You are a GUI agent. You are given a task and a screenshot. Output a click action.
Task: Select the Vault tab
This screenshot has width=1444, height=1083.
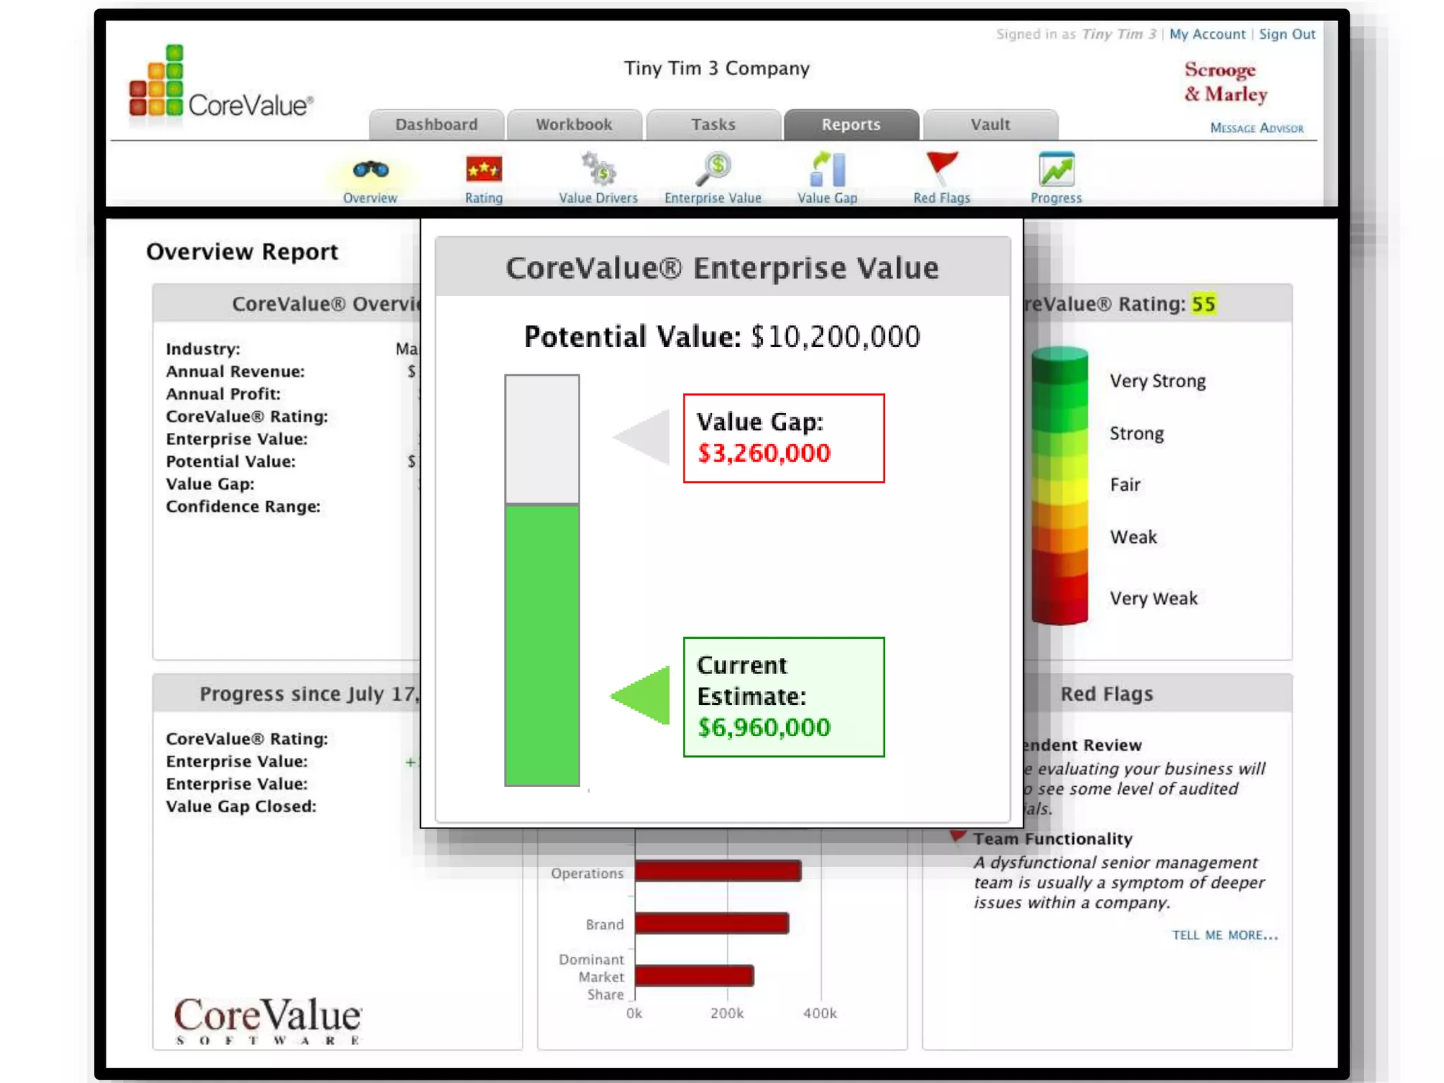coord(990,125)
